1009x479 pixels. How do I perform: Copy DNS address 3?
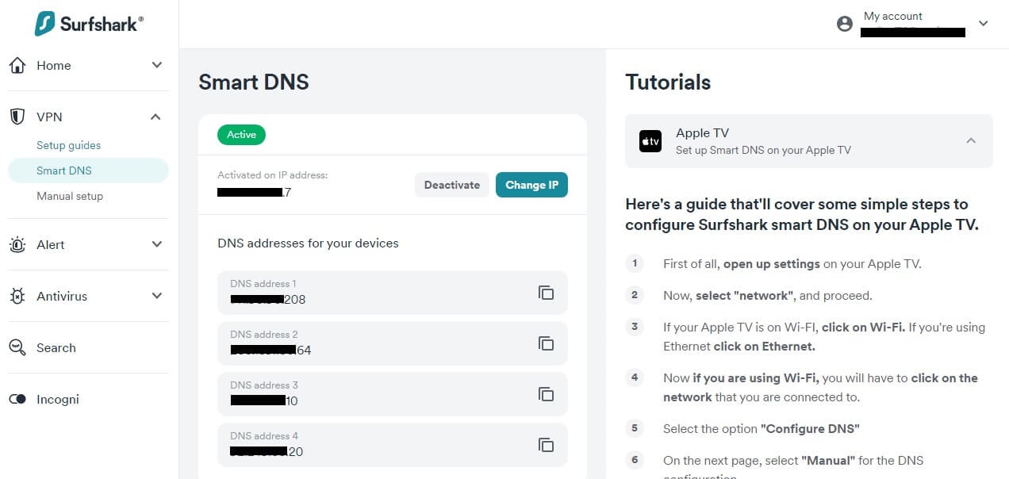[546, 394]
